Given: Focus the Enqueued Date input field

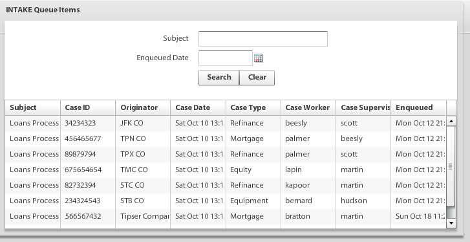Looking at the screenshot, I should click(x=226, y=58).
